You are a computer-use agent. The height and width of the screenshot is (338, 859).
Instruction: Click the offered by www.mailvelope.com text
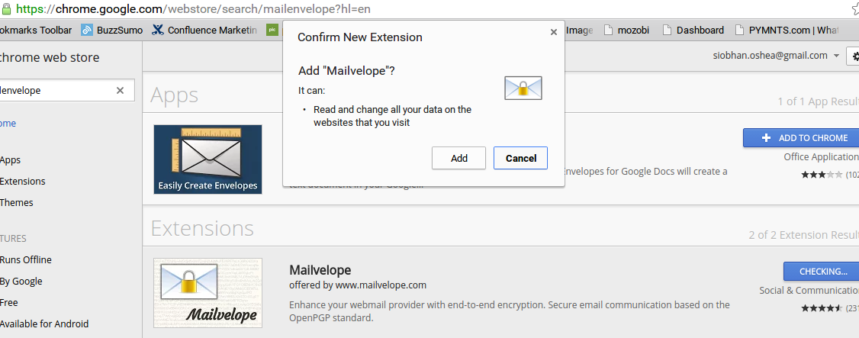pyautogui.click(x=358, y=285)
